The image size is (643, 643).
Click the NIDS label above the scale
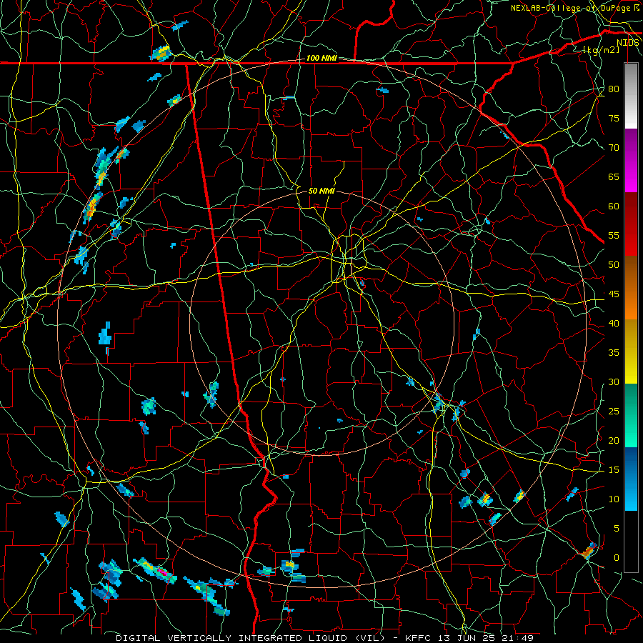(628, 43)
